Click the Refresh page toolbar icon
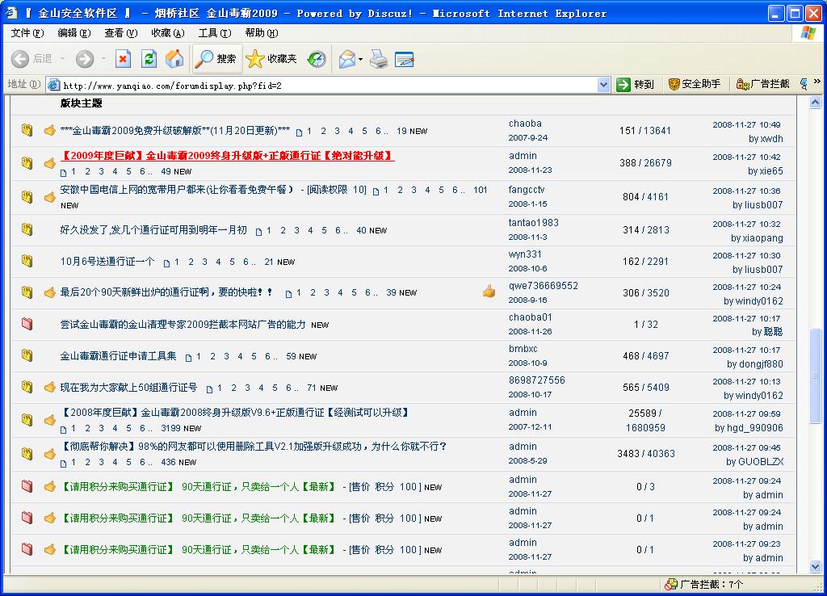The image size is (827, 596). pos(149,59)
